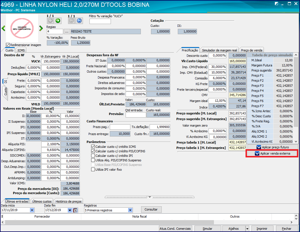This screenshot has width=300, height=232.
Task: Click the Vl.Acréscimo KG input field
Action: pos(218,137)
